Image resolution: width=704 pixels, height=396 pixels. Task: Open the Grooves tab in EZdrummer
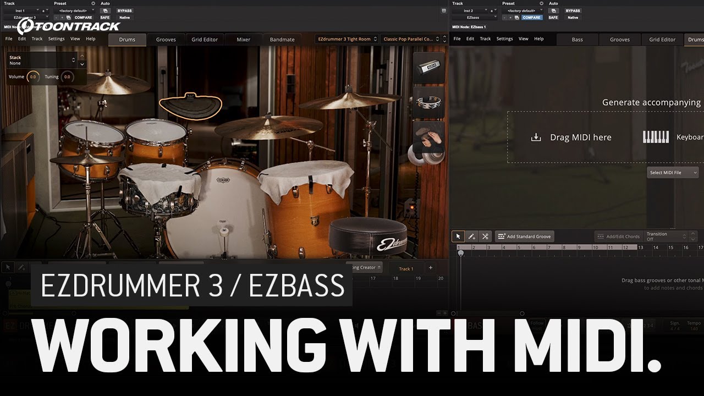click(x=166, y=40)
